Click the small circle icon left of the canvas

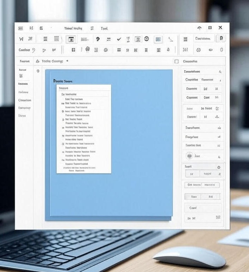tap(38, 71)
